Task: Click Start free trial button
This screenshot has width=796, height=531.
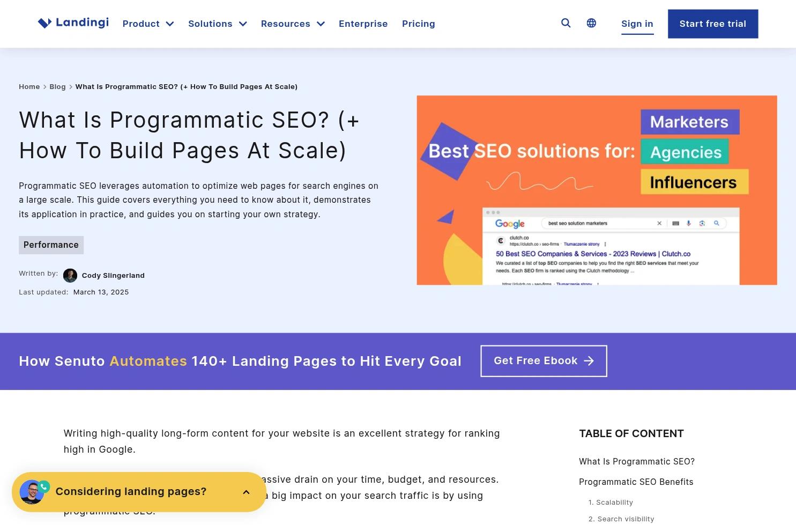Action: pos(713,24)
